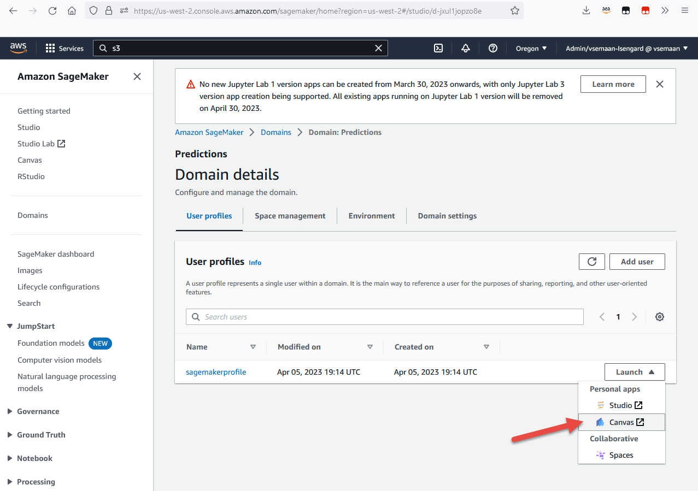Go to the next page of users
Screen dimensions: 698x491
coord(635,317)
